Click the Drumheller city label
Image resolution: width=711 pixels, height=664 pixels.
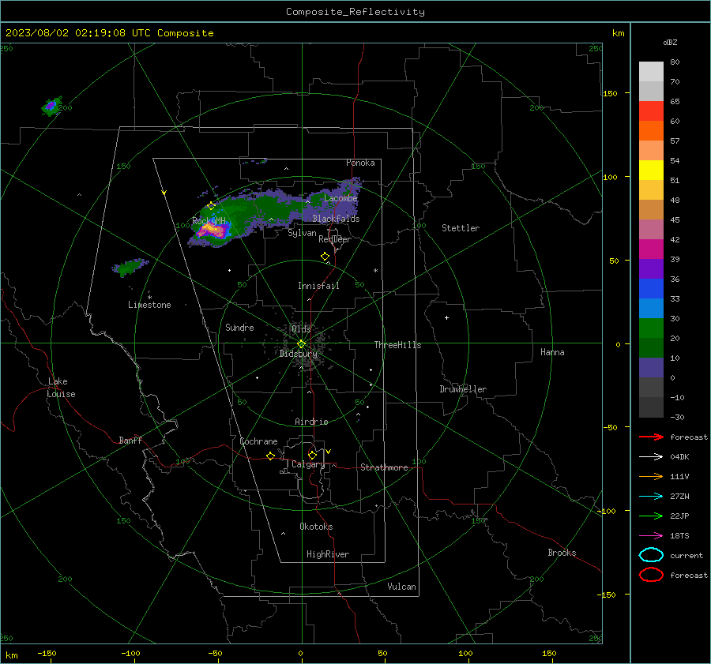tap(463, 389)
